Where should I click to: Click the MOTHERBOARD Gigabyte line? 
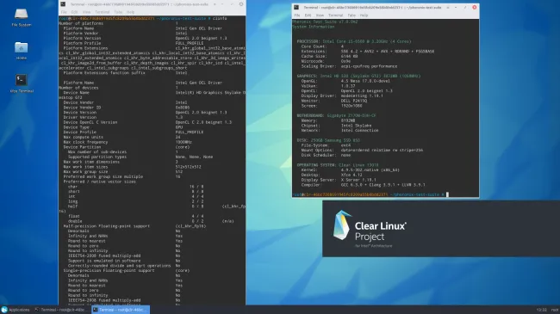point(336,115)
